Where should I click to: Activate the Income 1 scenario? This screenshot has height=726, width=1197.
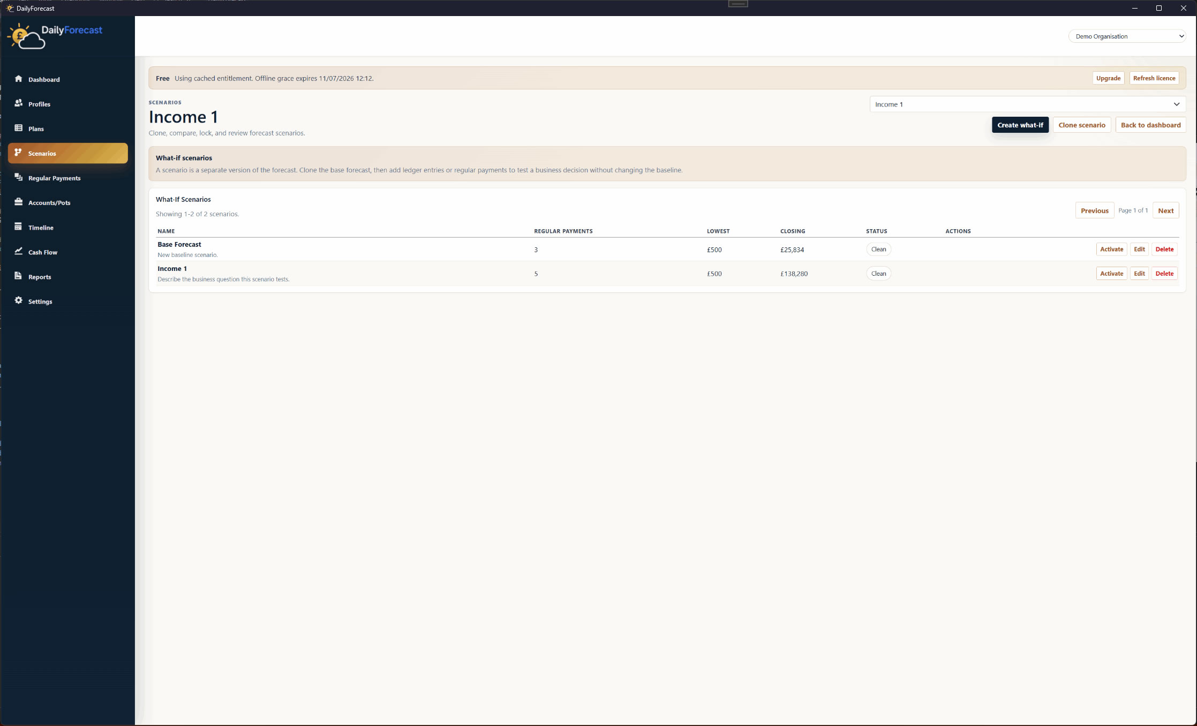click(1112, 274)
